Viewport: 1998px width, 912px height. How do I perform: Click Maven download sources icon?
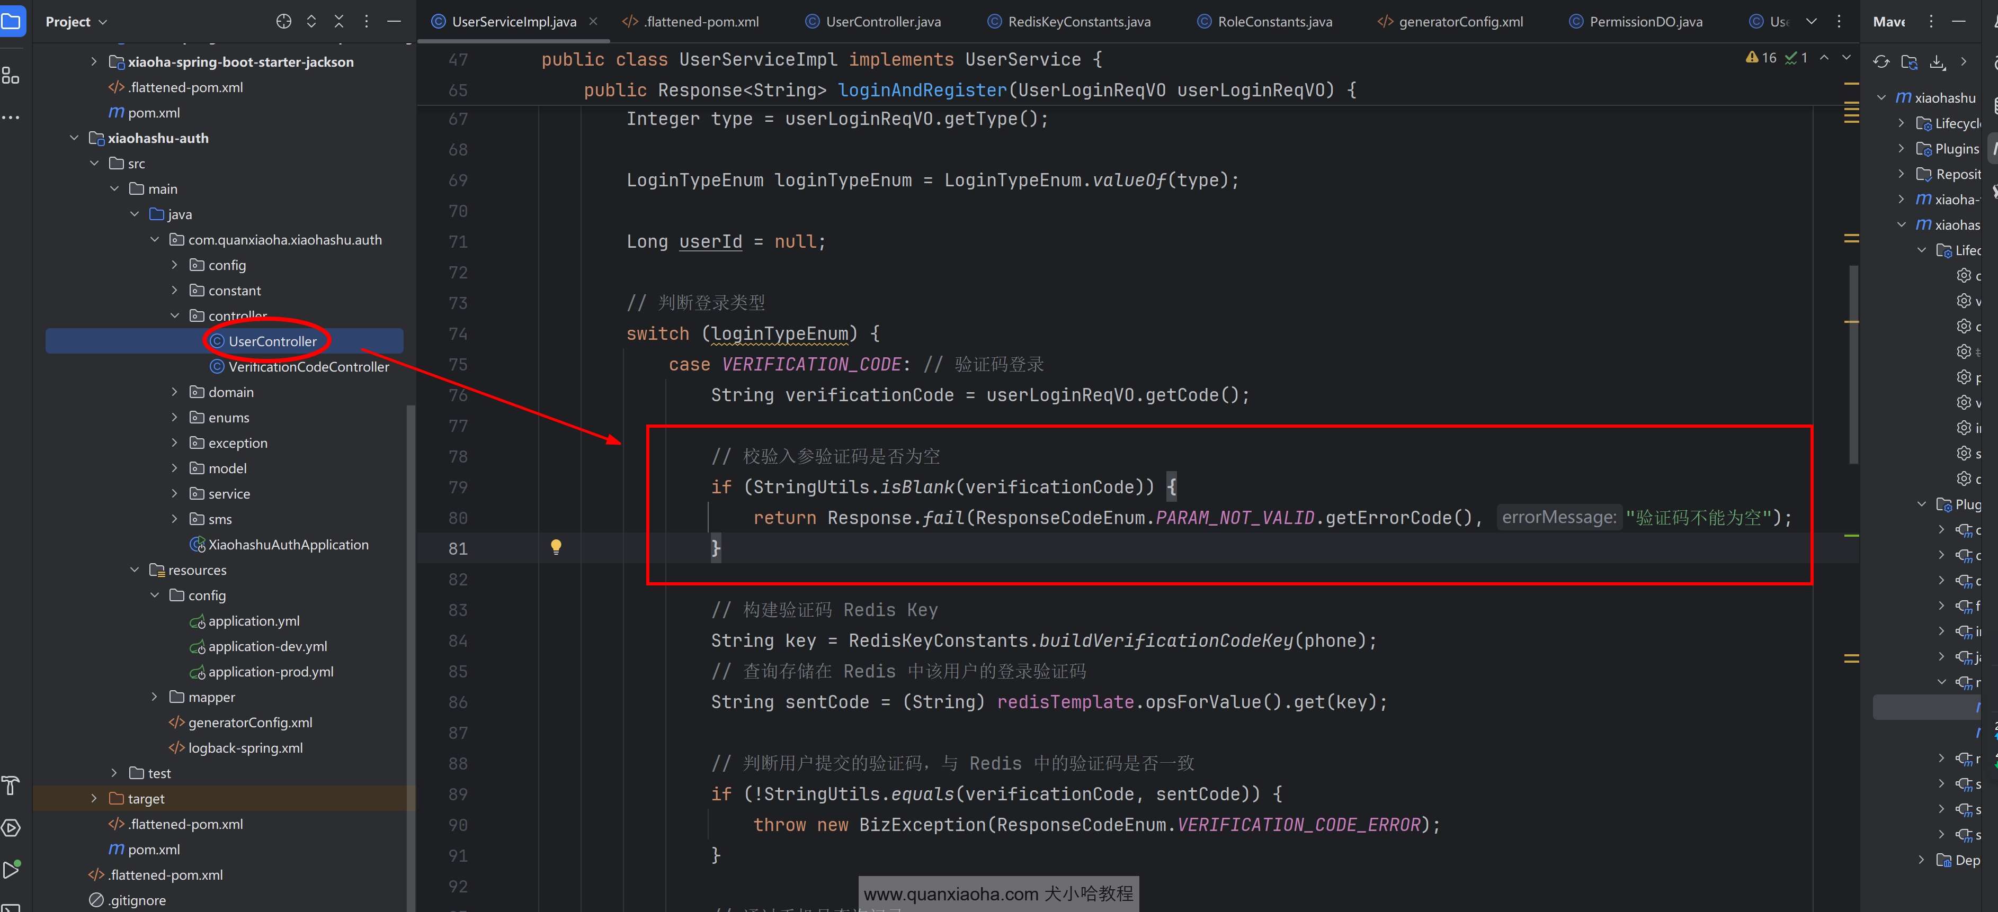pyautogui.click(x=1937, y=62)
